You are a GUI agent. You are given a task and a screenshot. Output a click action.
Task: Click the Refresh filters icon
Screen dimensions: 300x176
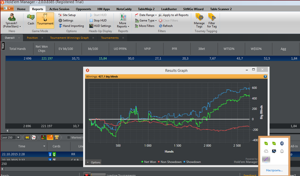click(165, 26)
